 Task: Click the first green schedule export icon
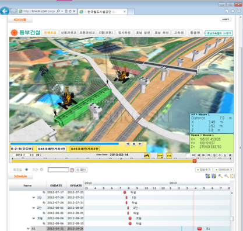[207, 176]
